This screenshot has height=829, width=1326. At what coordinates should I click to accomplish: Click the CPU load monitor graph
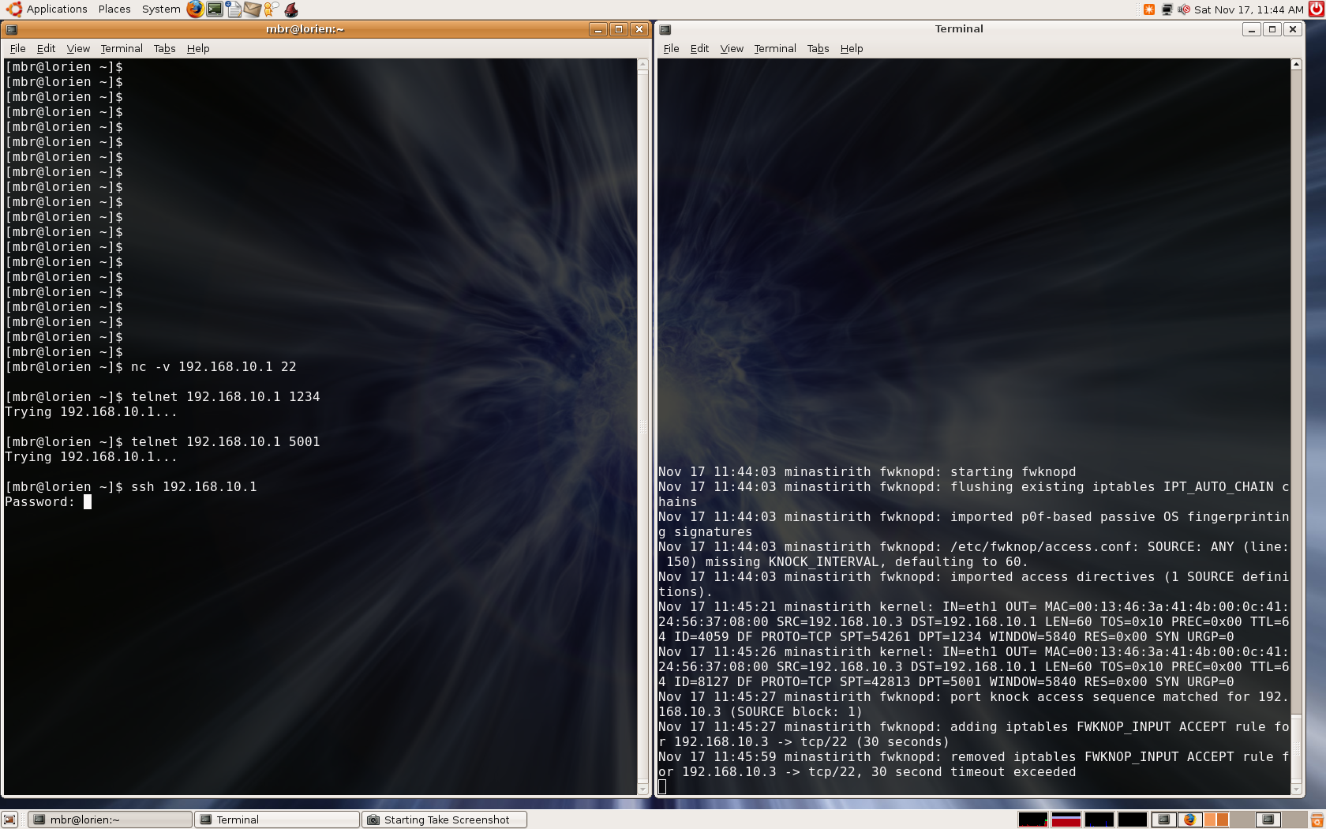click(1032, 820)
